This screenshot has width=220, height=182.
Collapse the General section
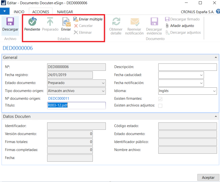pos(216,57)
